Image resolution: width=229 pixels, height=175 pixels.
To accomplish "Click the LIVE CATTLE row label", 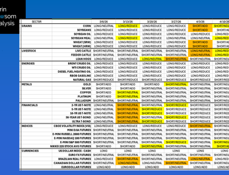I will tap(83, 51).
